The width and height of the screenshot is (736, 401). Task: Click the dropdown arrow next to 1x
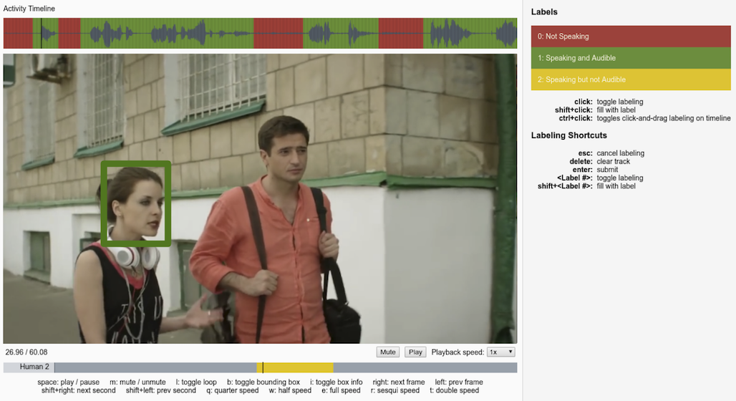pos(510,352)
